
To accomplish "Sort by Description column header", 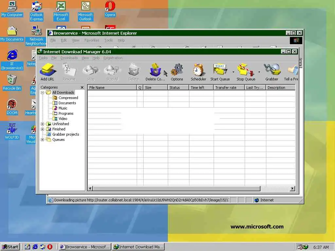I will 280,88.
